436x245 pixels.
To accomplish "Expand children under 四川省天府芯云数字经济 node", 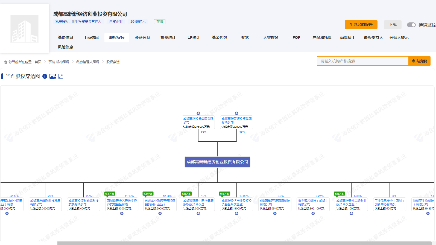I will point(122,214).
